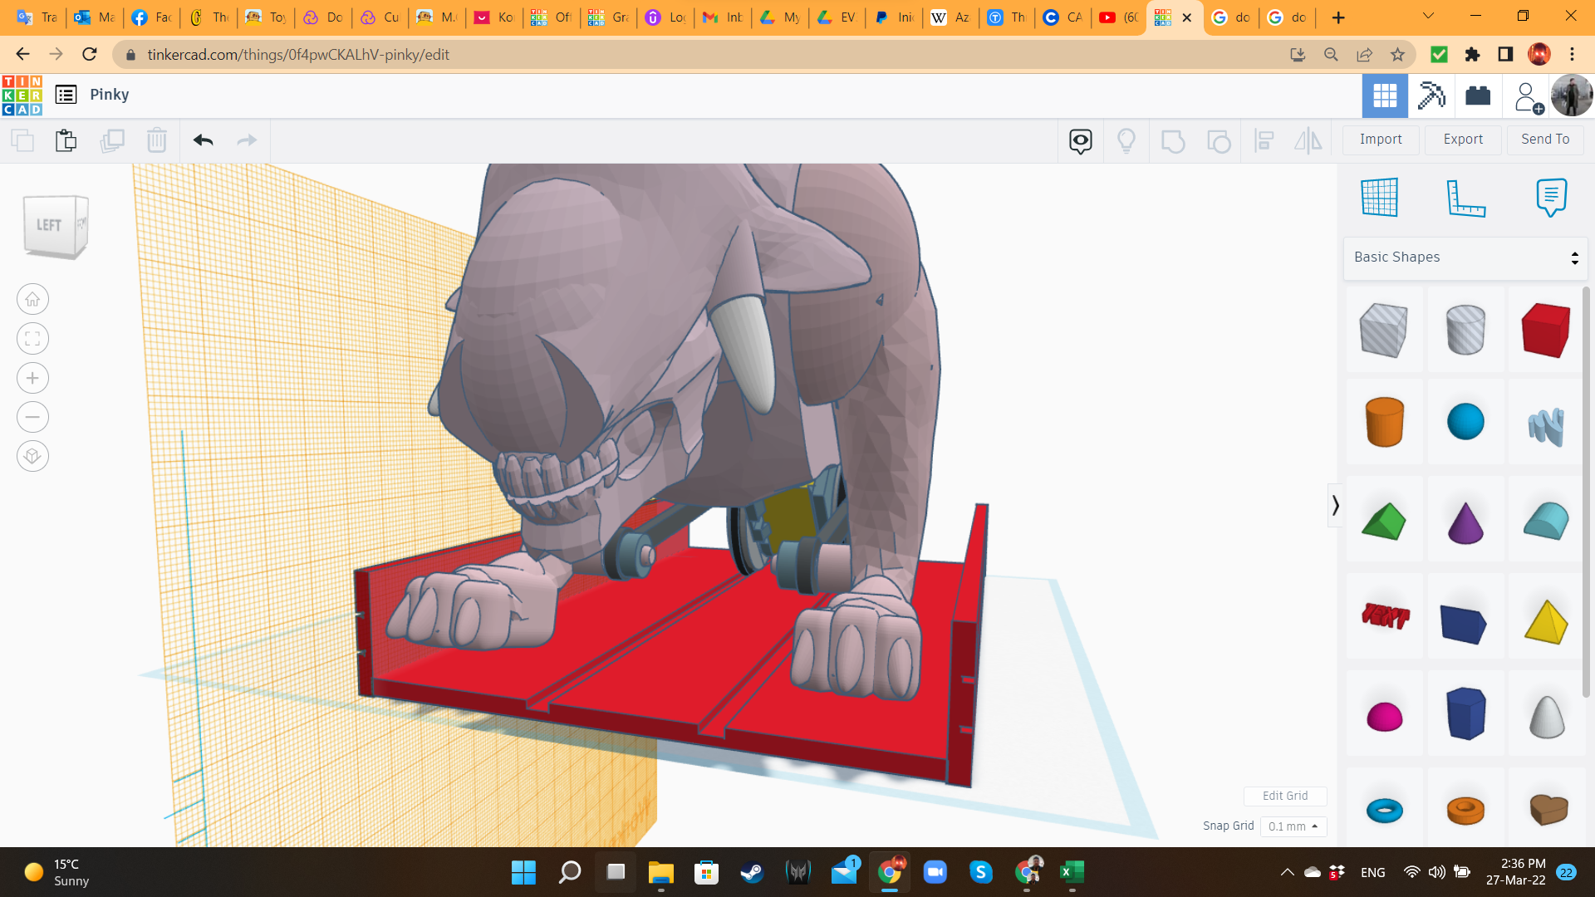Viewport: 1595px width, 897px height.
Task: Select the Workplane tool
Action: tap(1380, 198)
